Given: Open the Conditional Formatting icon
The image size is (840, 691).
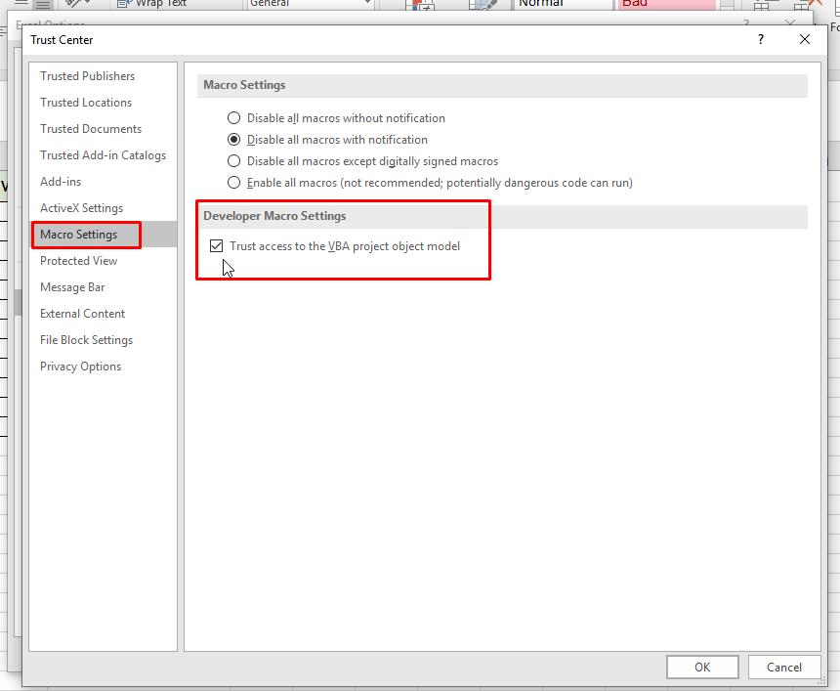Looking at the screenshot, I should pyautogui.click(x=418, y=5).
